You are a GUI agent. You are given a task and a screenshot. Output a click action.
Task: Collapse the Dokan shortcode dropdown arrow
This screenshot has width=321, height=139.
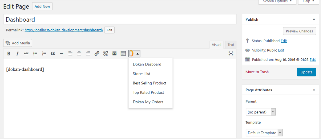[137, 54]
